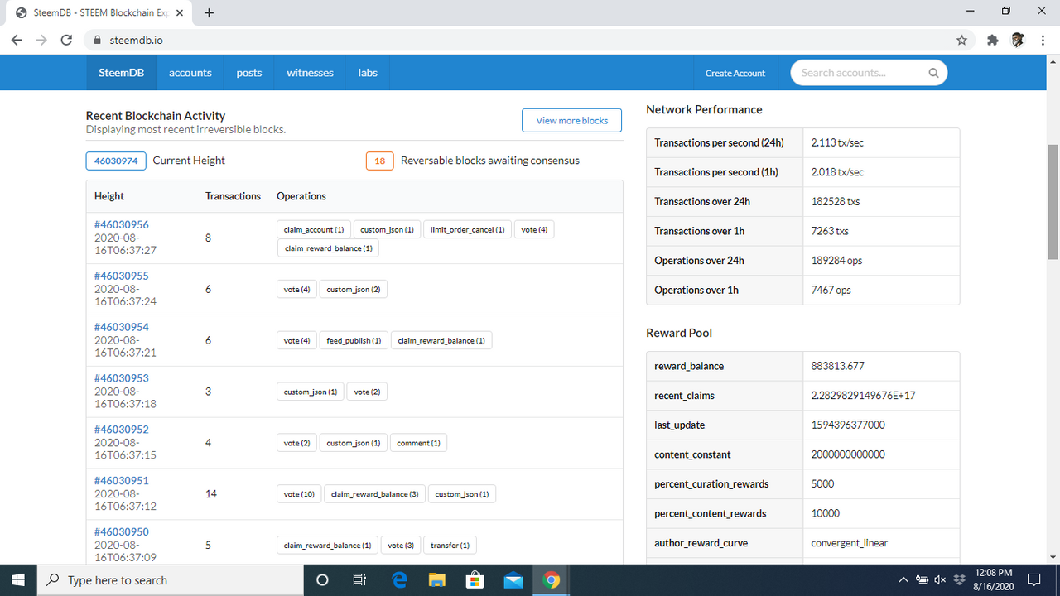This screenshot has width=1060, height=596.
Task: Click the padlock site info icon
Action: tap(97, 40)
